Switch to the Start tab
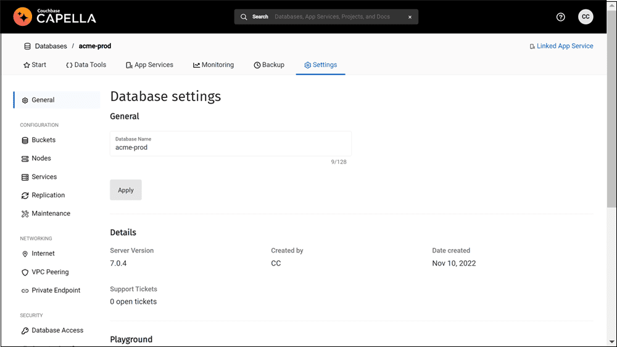This screenshot has width=617, height=347. 35,65
